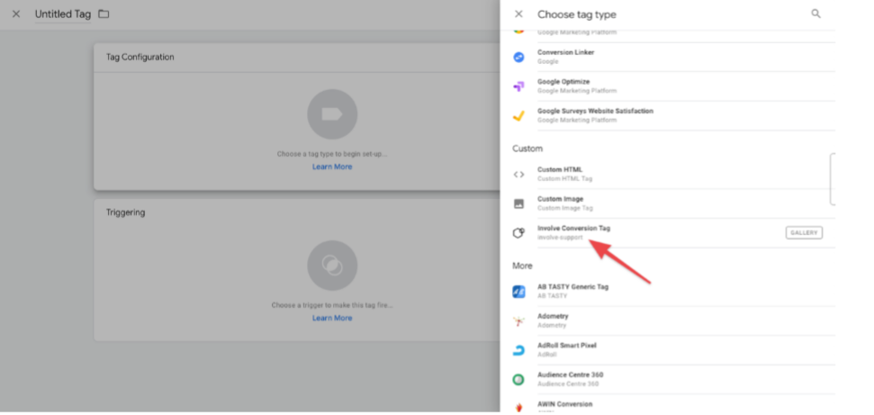Click the trigger placeholder icon in Triggering
874x415 pixels.
click(x=332, y=266)
